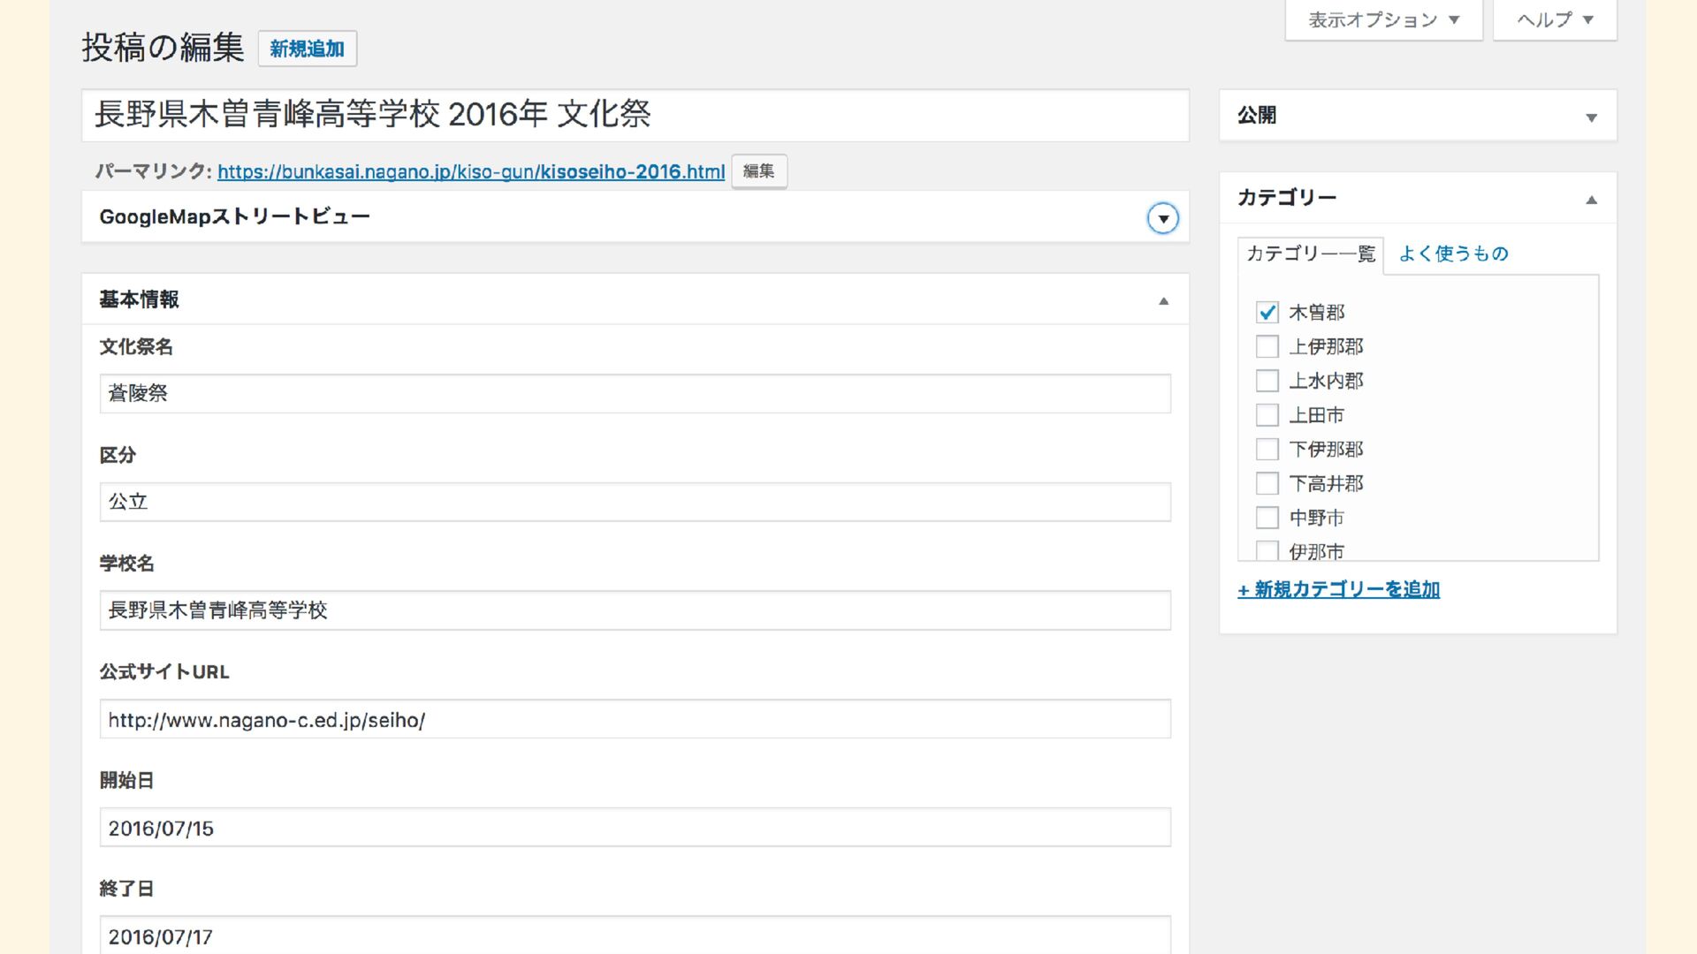Click the 新規追加 button
1697x954 pixels.
[x=307, y=49]
